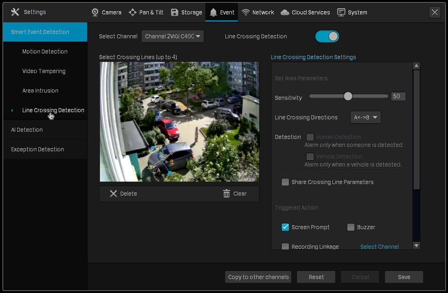The image size is (448, 293).
Task: Open the Camera settings tab icon
Action: 95,12
